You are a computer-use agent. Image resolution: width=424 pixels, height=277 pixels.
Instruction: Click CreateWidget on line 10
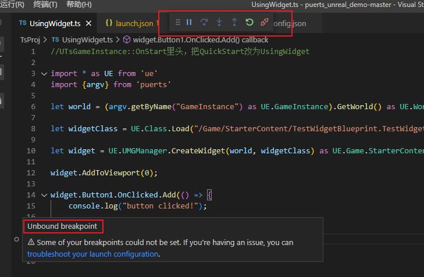pyautogui.click(x=198, y=150)
